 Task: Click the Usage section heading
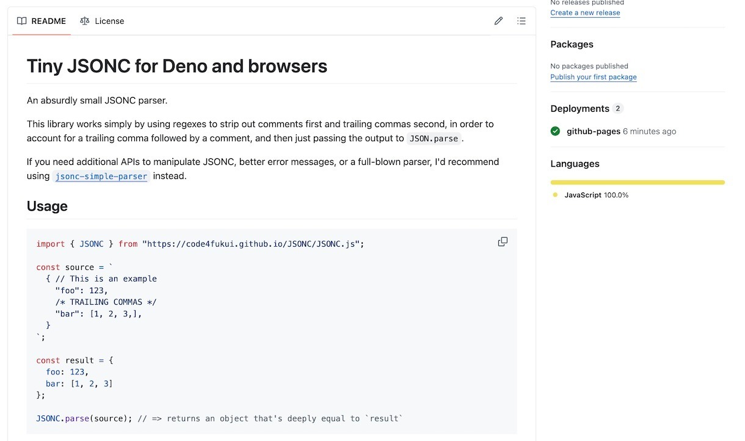coord(47,206)
